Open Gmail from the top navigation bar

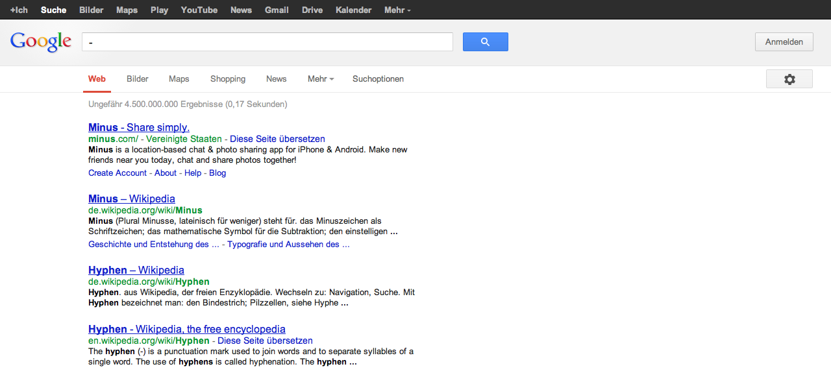277,10
